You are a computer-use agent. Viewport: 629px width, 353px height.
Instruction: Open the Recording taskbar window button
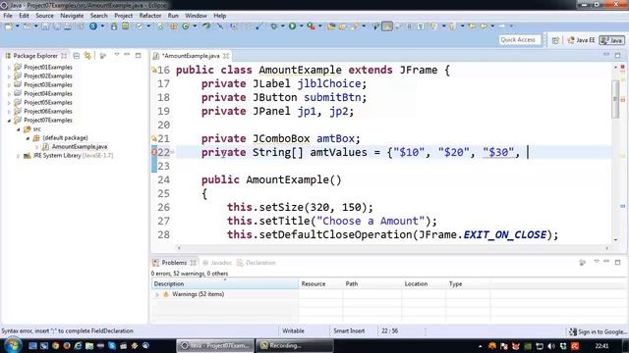click(x=295, y=345)
